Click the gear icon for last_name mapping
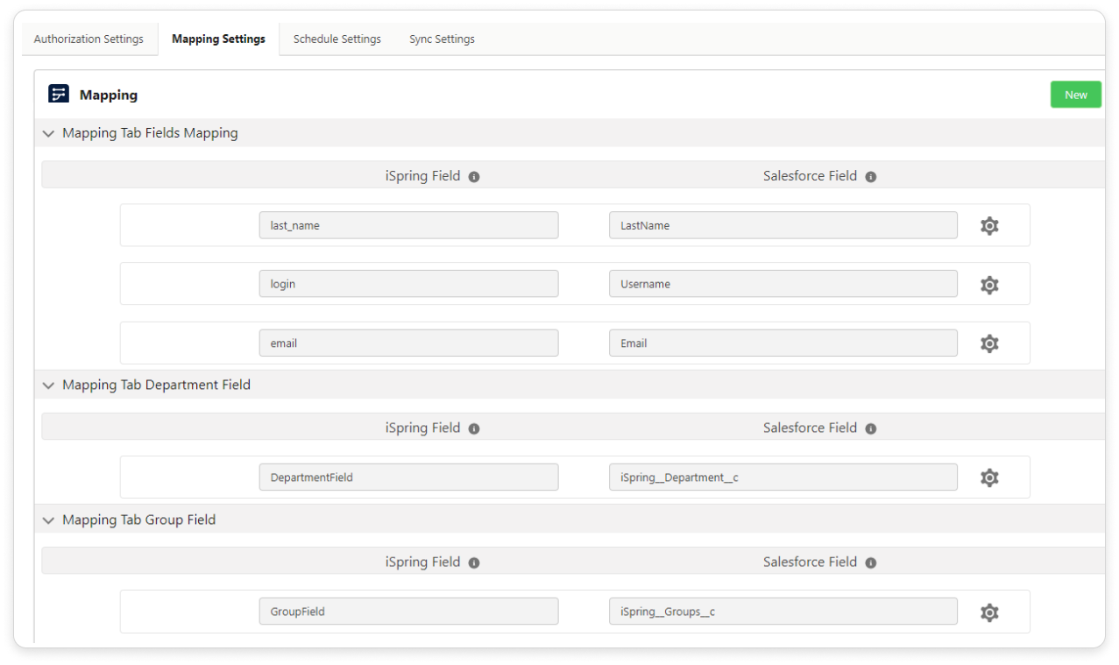Screen dimensions: 1119x665 [x=989, y=226]
